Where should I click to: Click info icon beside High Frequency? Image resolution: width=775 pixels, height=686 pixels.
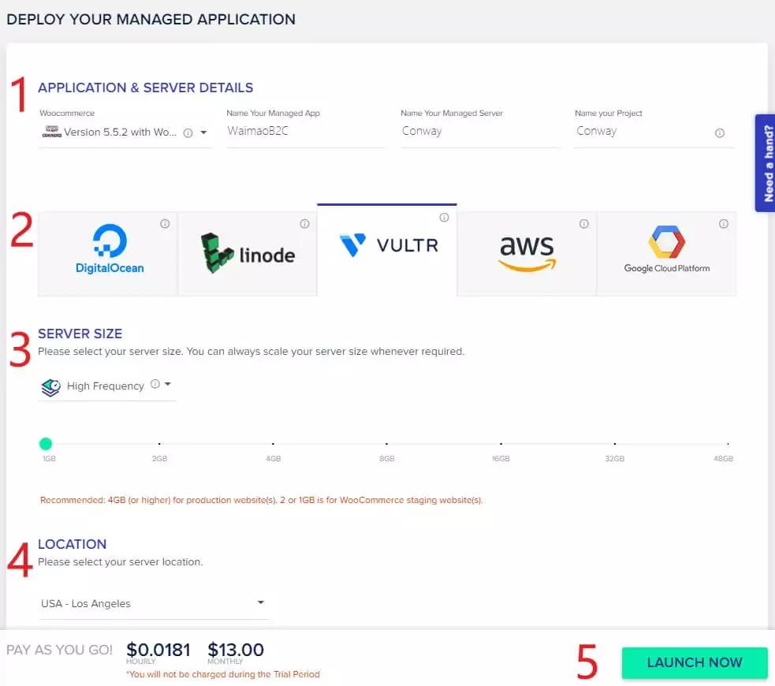(155, 384)
